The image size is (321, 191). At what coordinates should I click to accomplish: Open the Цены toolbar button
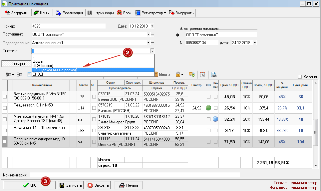(x=42, y=13)
